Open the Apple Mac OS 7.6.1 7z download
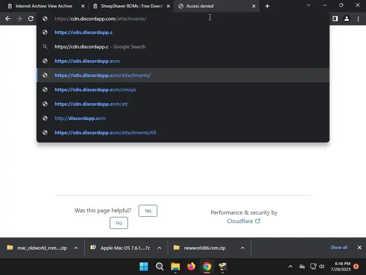The width and height of the screenshot is (366, 275). pos(121,248)
